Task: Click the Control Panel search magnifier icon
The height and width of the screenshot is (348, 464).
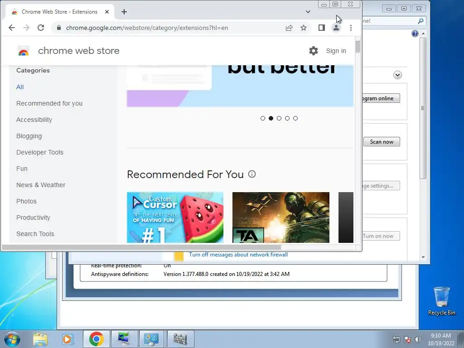Action: 420,21
